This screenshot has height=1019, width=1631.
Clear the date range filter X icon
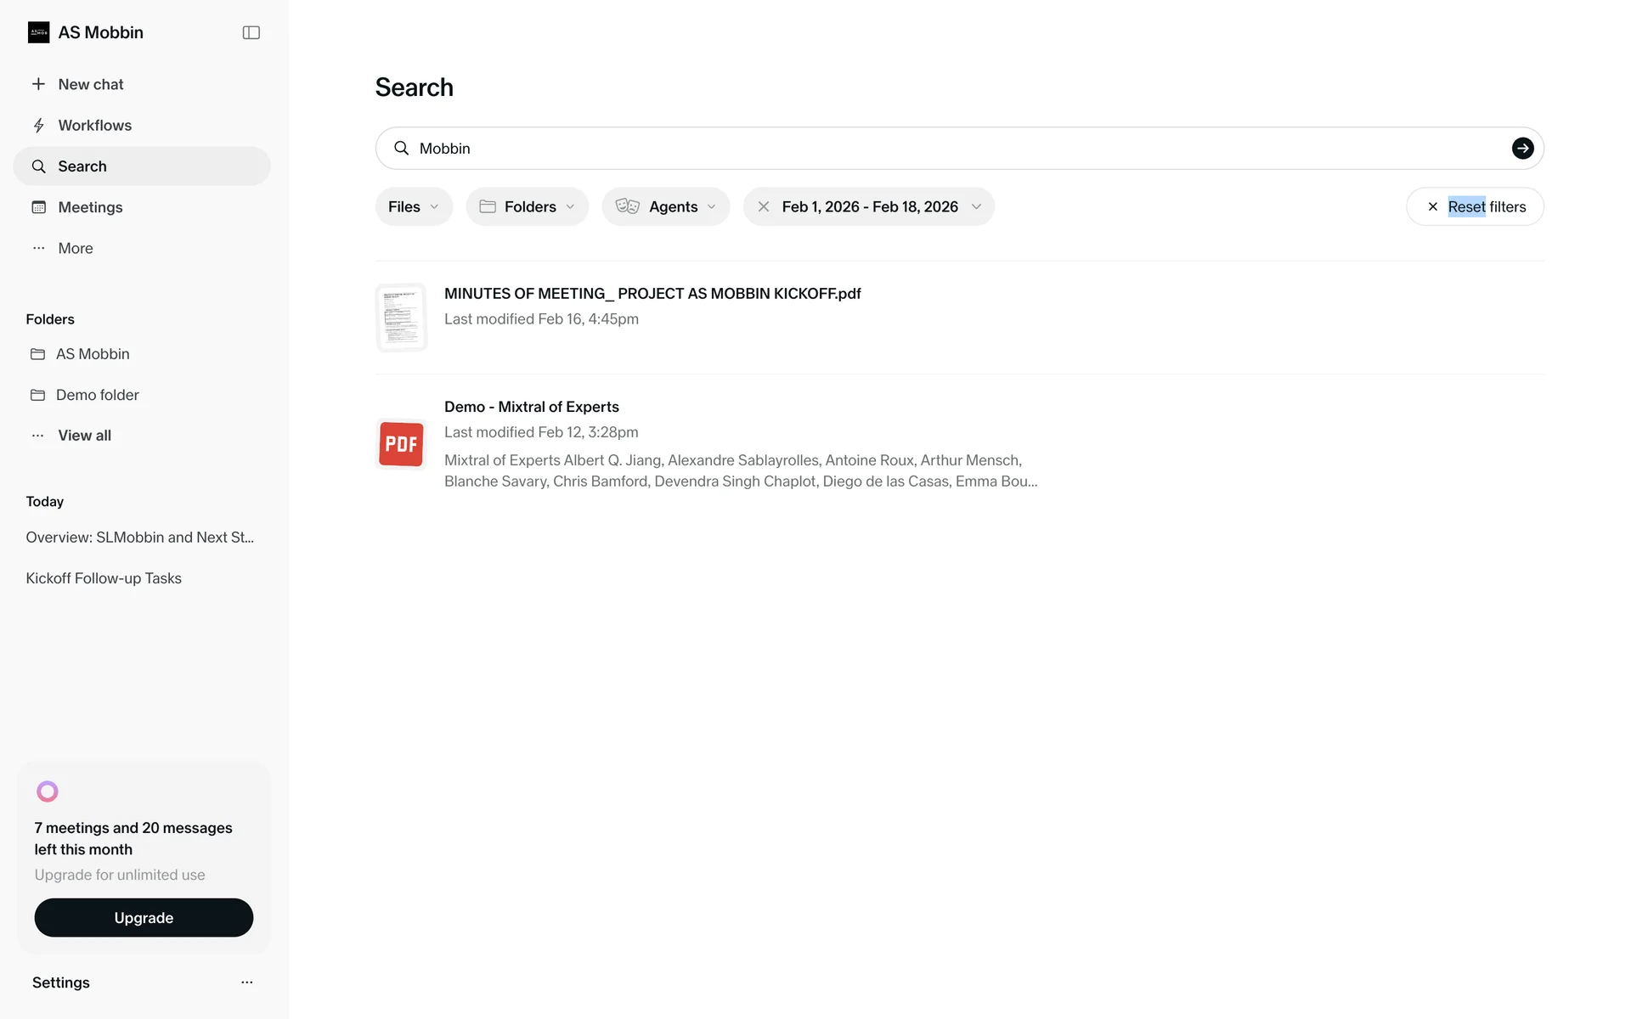click(764, 206)
